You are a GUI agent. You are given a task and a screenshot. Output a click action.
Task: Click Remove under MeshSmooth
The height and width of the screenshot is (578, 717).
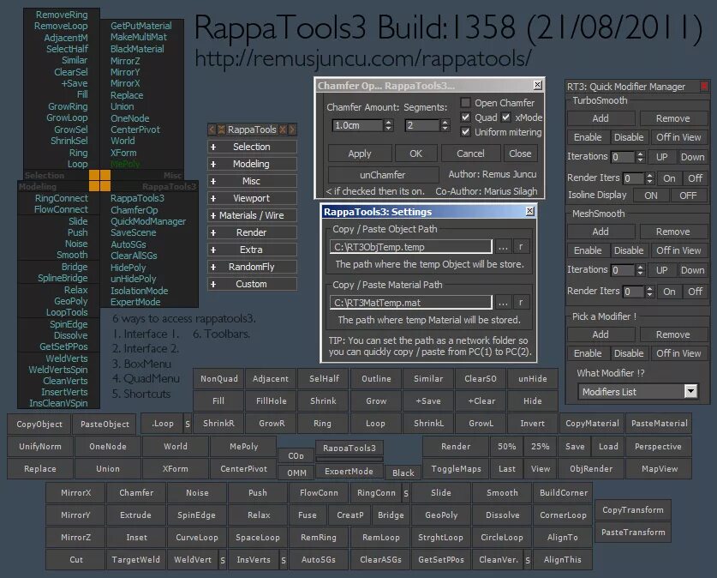[672, 232]
